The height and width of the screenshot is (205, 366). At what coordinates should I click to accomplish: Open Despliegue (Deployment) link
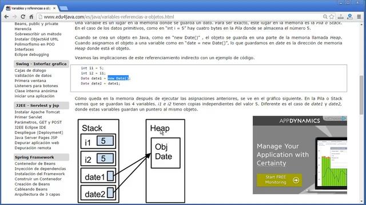click(39, 133)
